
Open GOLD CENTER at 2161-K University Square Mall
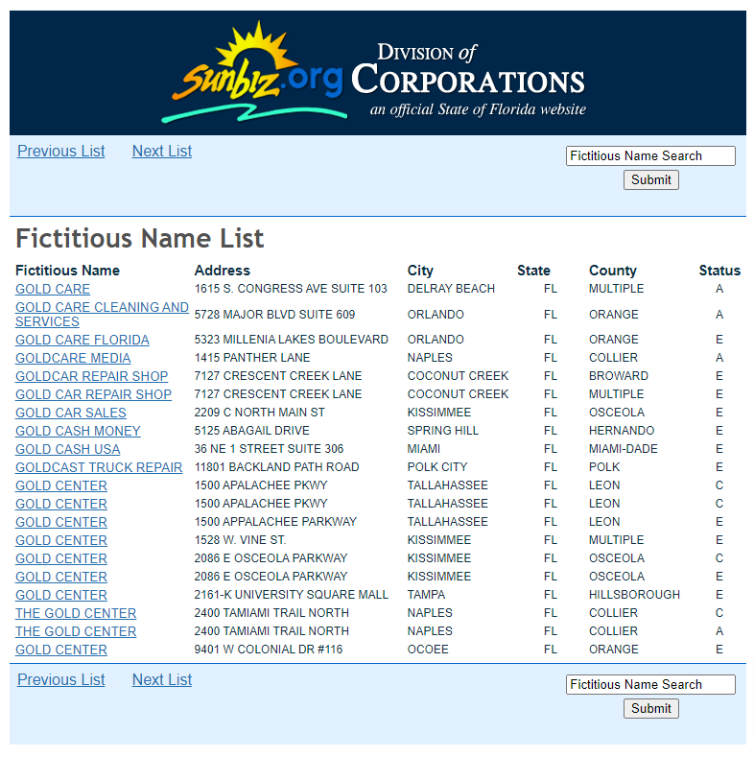tap(61, 595)
